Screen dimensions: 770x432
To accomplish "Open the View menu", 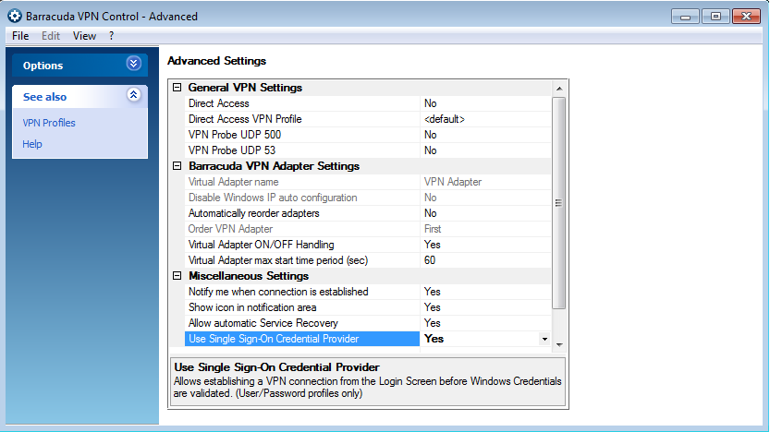I will pyautogui.click(x=84, y=36).
